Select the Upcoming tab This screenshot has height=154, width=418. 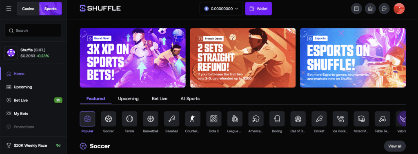tap(128, 99)
